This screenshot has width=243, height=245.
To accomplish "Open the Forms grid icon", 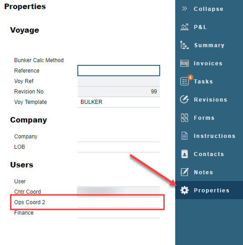I will [184, 118].
